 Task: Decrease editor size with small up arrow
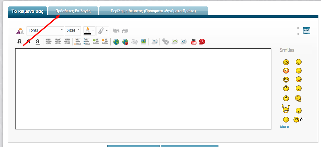[298, 28]
